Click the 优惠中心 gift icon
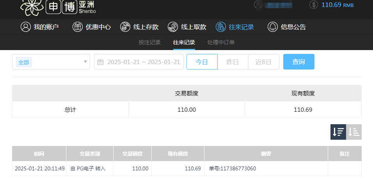This screenshot has height=177, width=373. tap(78, 27)
